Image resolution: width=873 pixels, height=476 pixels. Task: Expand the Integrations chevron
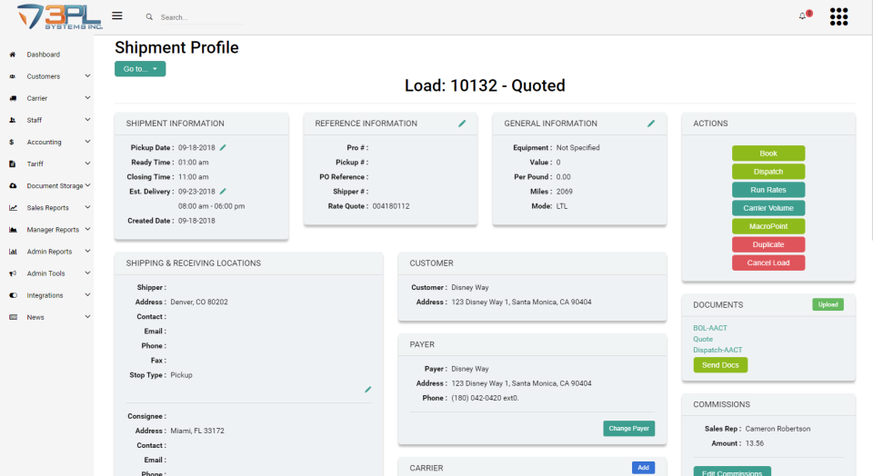[x=87, y=294]
